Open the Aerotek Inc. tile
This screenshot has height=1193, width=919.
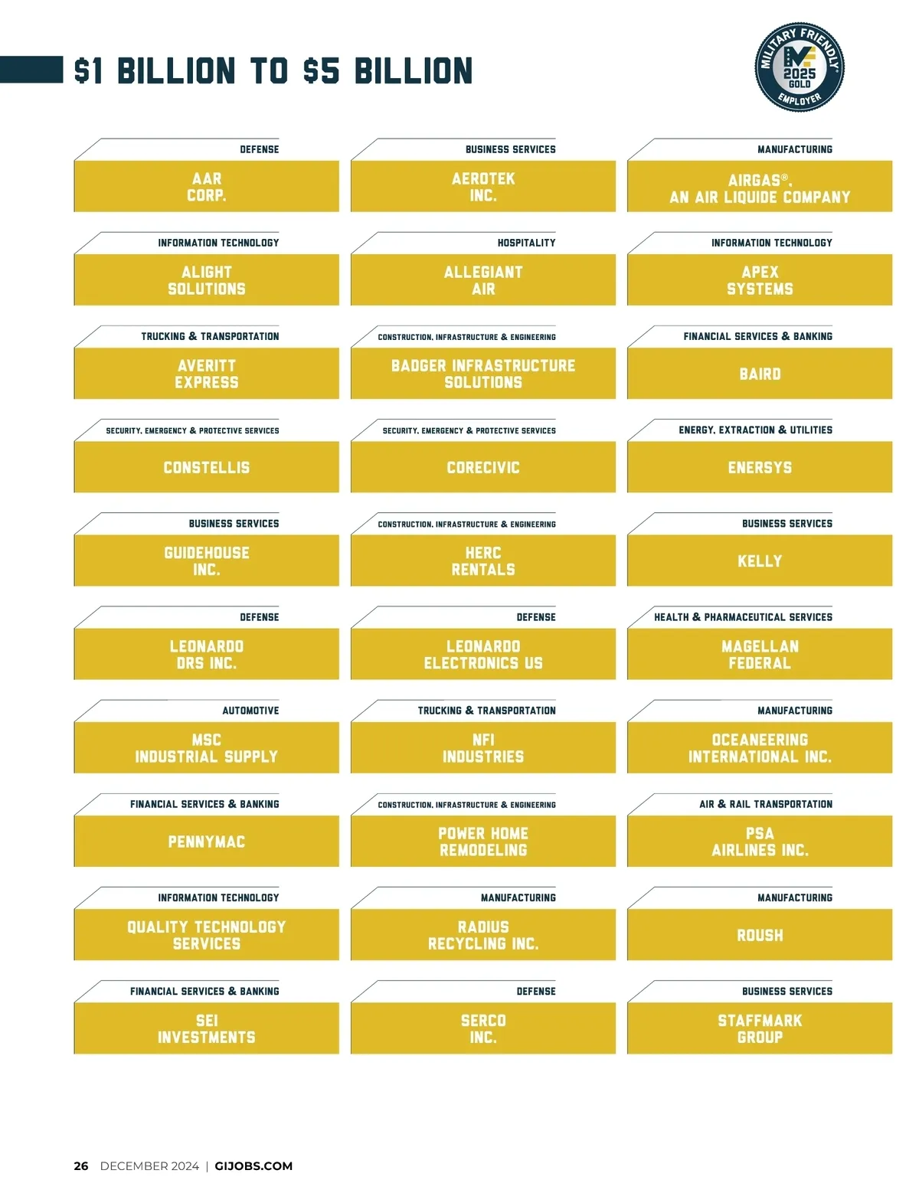click(x=483, y=187)
